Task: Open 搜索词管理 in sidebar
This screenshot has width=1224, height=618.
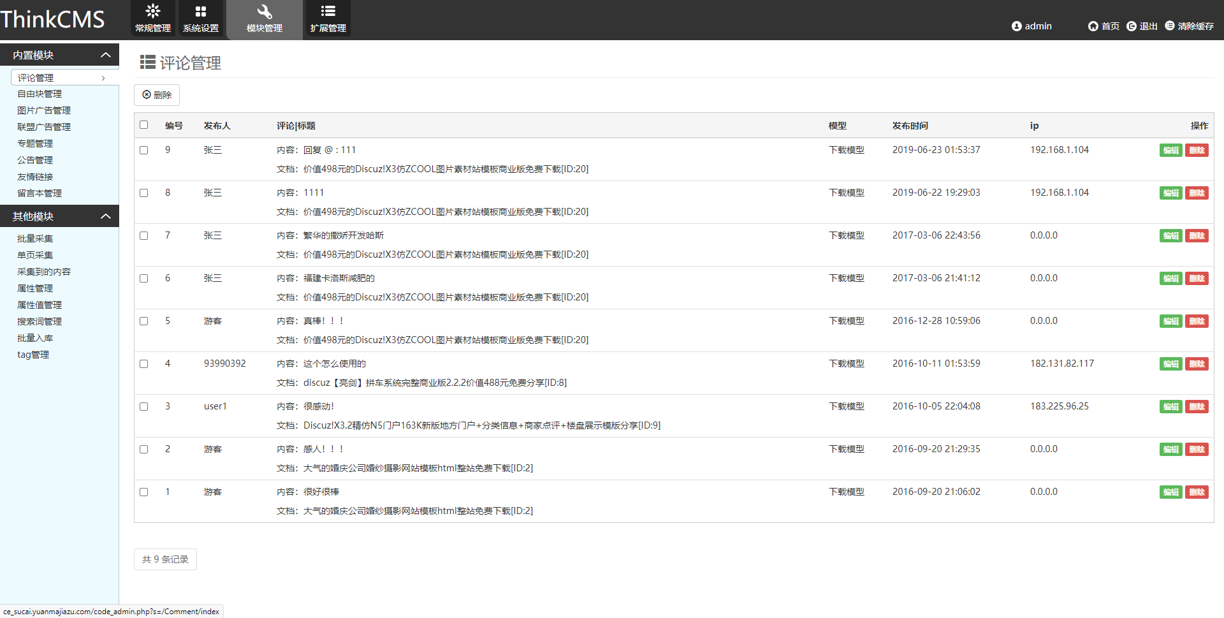Action: pyautogui.click(x=40, y=321)
